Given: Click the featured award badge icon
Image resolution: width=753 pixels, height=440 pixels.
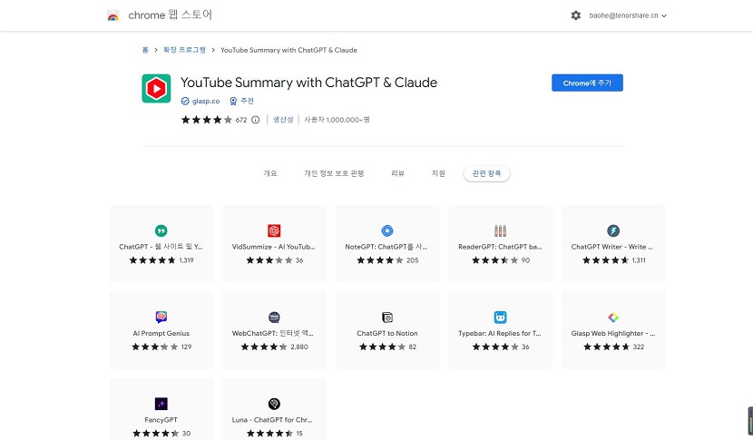Looking at the screenshot, I should (233, 101).
